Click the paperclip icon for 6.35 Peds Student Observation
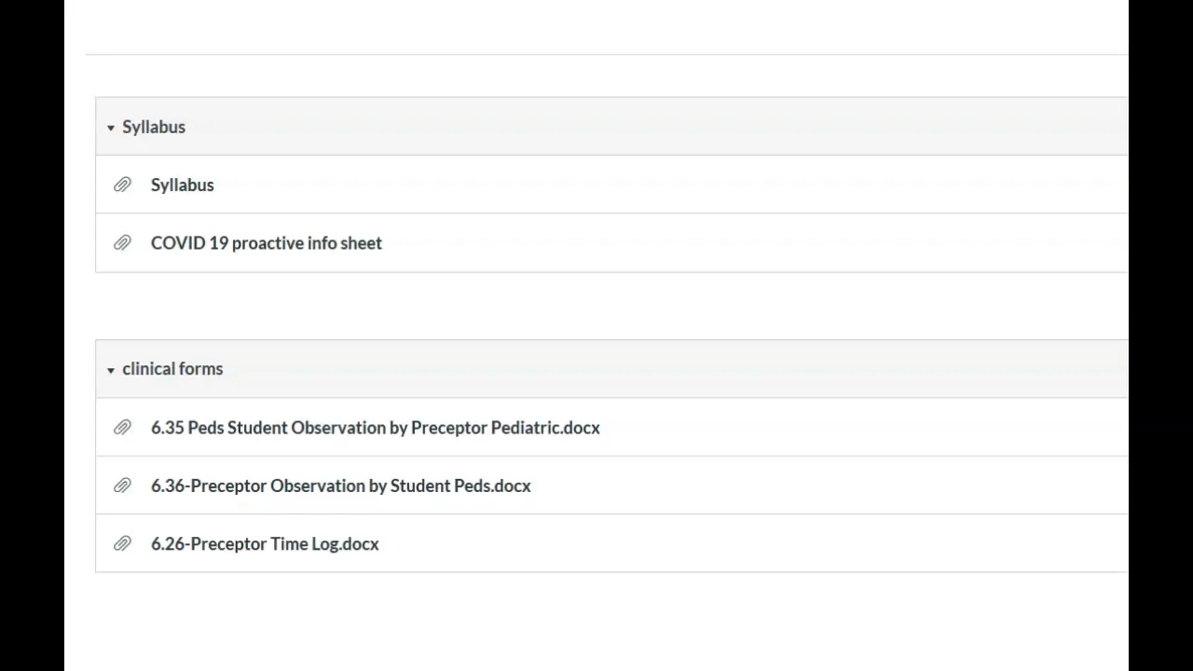1193x671 pixels. [122, 428]
